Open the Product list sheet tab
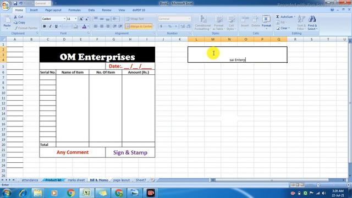 pyautogui.click(x=53, y=180)
